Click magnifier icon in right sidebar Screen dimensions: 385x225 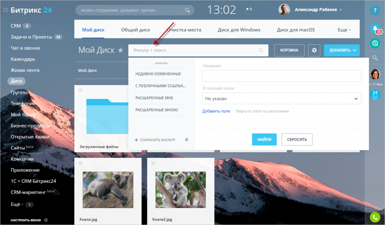[375, 58]
